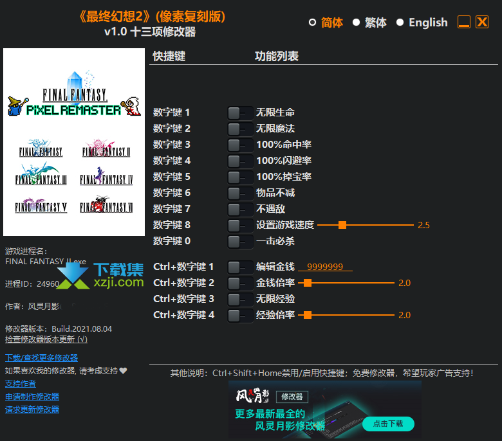
Task: Click the 快捷键 column header
Action: [169, 57]
